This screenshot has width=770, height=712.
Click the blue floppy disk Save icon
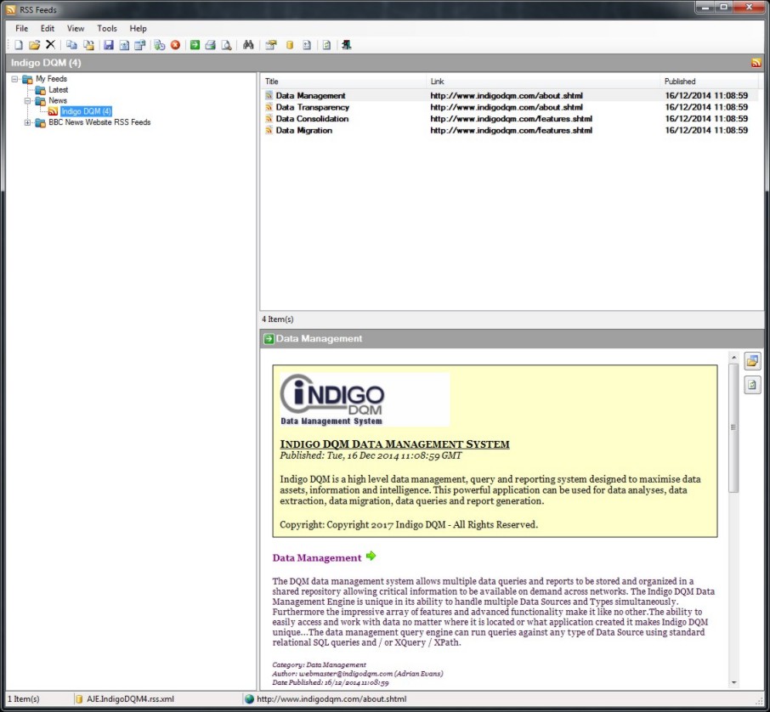(108, 45)
